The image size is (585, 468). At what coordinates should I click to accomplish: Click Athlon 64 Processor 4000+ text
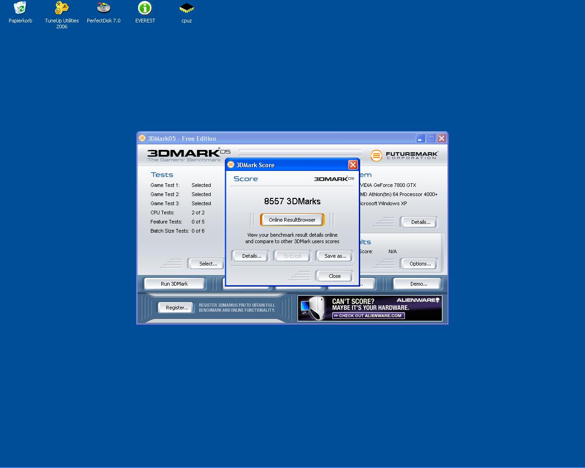coord(399,194)
